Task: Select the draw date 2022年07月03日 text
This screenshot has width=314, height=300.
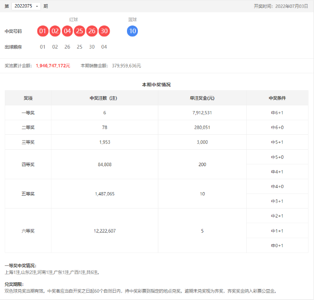Action: pyautogui.click(x=292, y=6)
